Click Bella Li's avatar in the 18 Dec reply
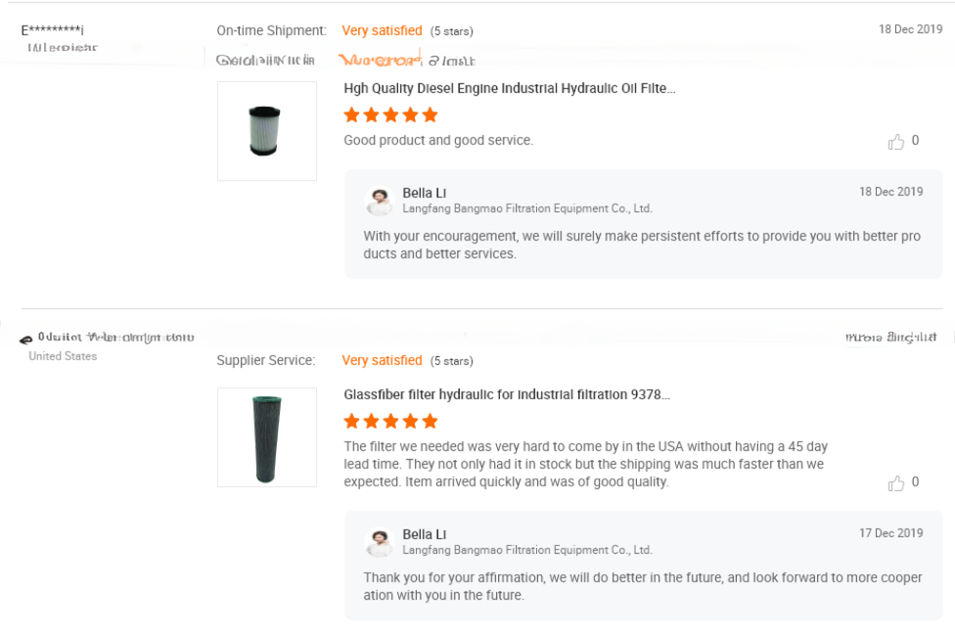This screenshot has width=955, height=637. (x=379, y=201)
